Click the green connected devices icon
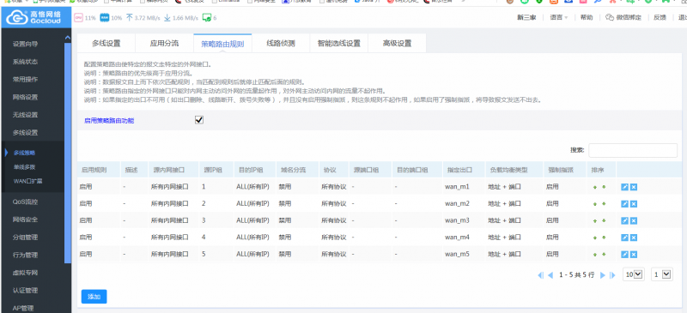The image size is (687, 313). (x=207, y=18)
